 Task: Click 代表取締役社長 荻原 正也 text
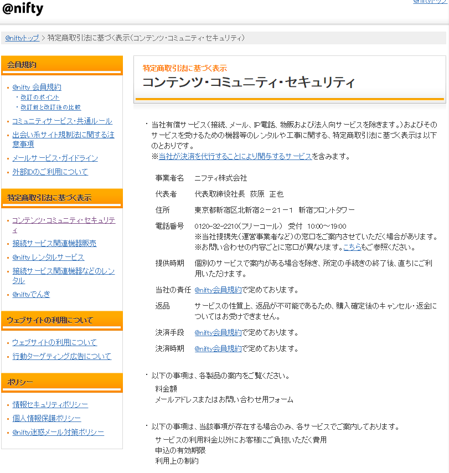click(x=239, y=194)
